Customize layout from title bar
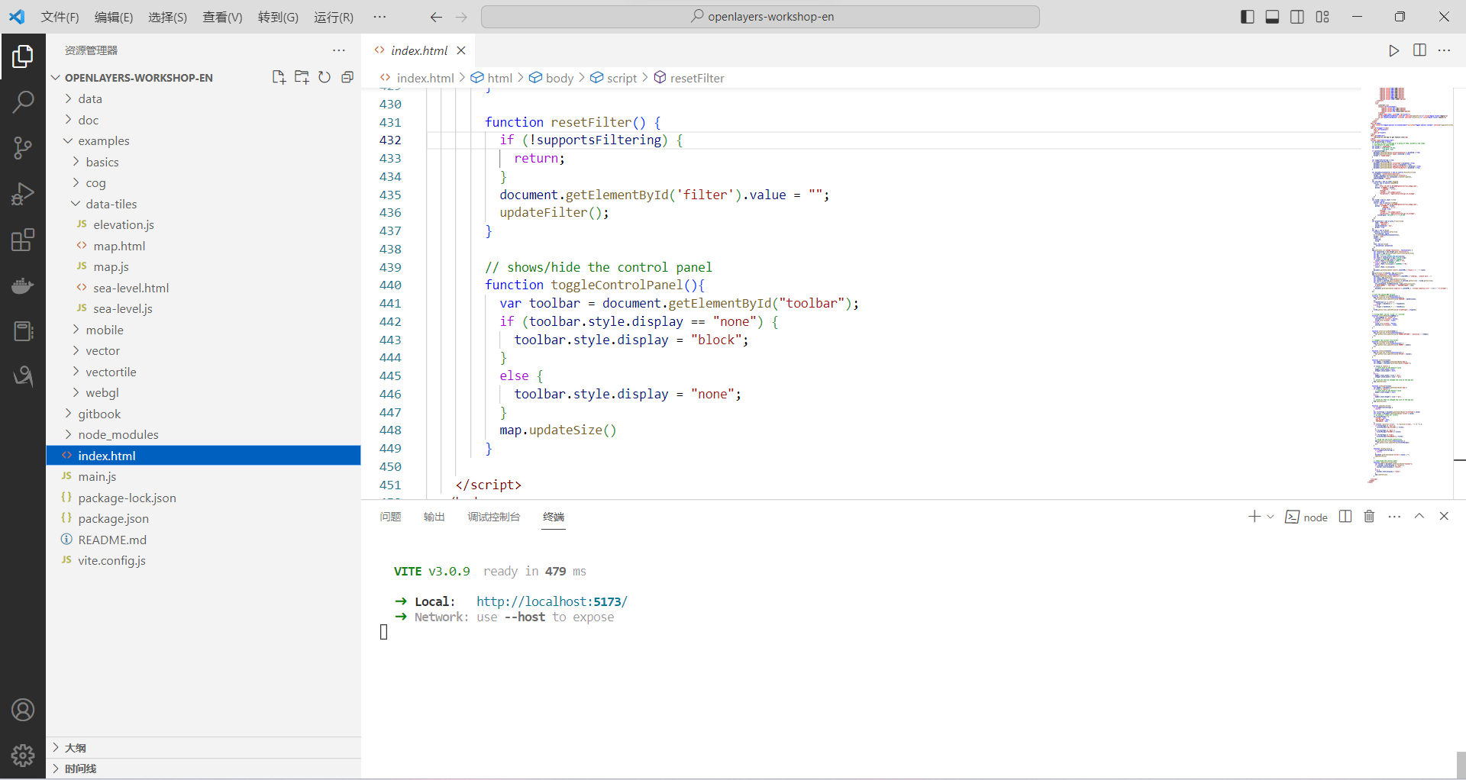 pos(1322,17)
